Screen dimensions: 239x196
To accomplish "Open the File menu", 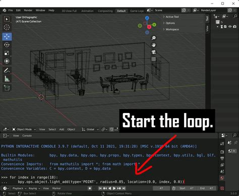I will [11, 10].
